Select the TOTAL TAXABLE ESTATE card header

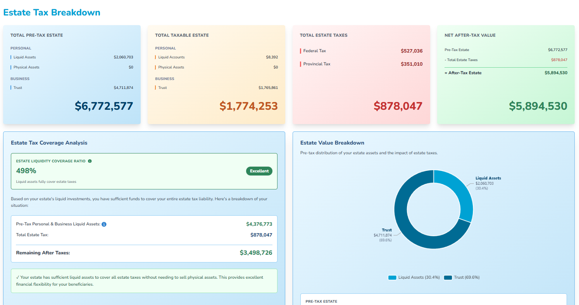coord(182,35)
